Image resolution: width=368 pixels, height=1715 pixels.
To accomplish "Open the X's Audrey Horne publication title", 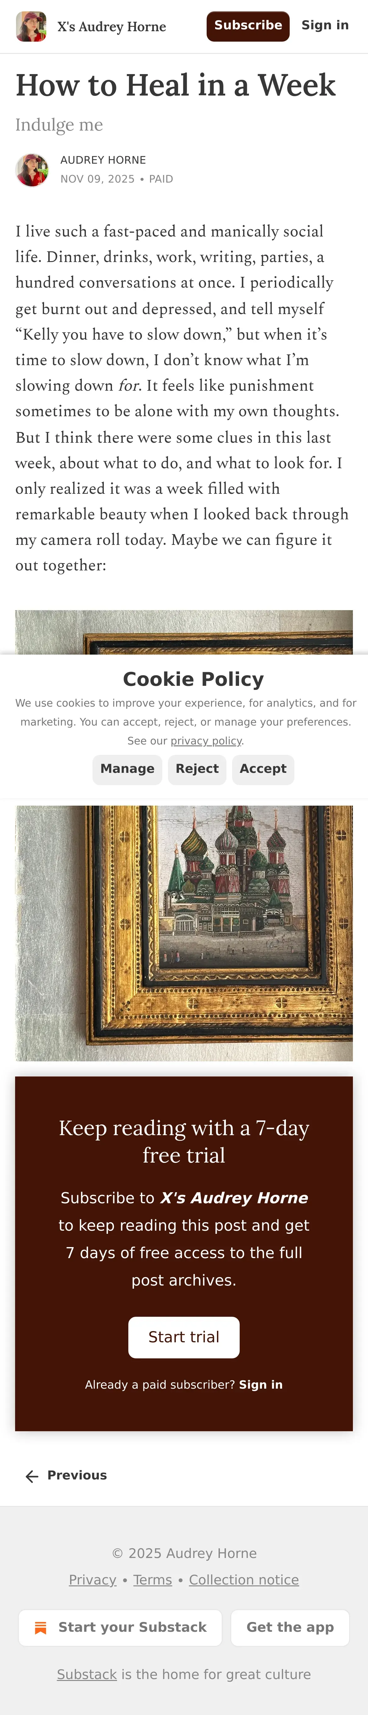I will click(x=112, y=26).
